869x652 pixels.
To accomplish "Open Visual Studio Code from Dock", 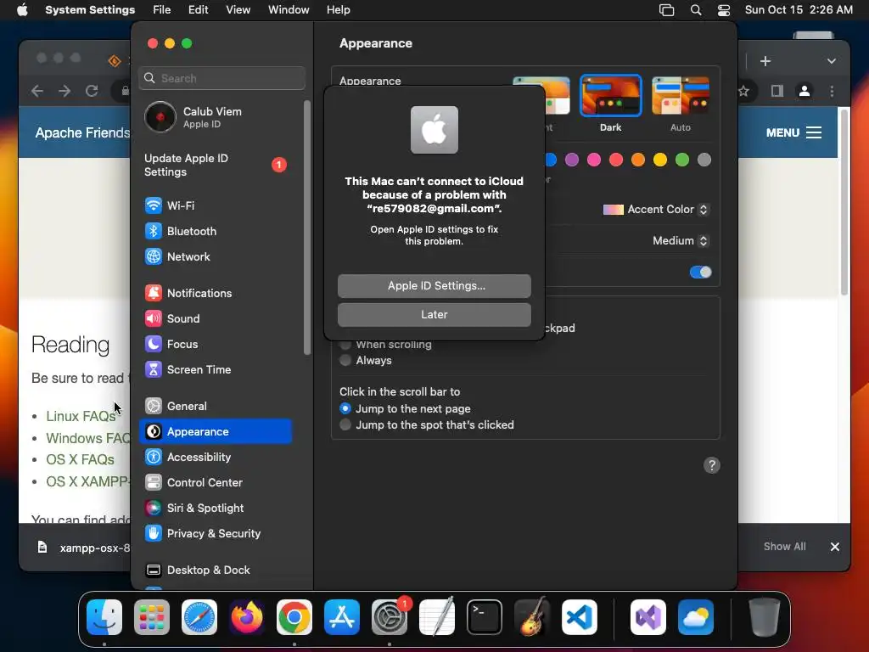I will 580,617.
